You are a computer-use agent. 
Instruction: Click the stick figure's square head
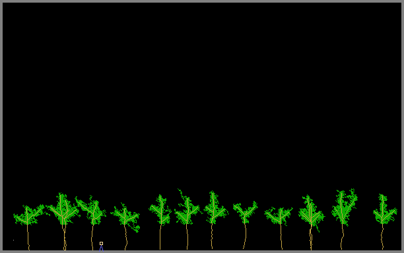coord(101,243)
